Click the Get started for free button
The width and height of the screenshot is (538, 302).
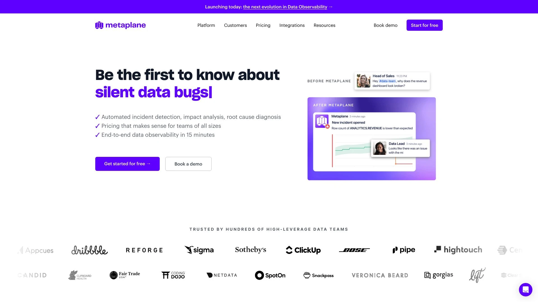click(127, 164)
